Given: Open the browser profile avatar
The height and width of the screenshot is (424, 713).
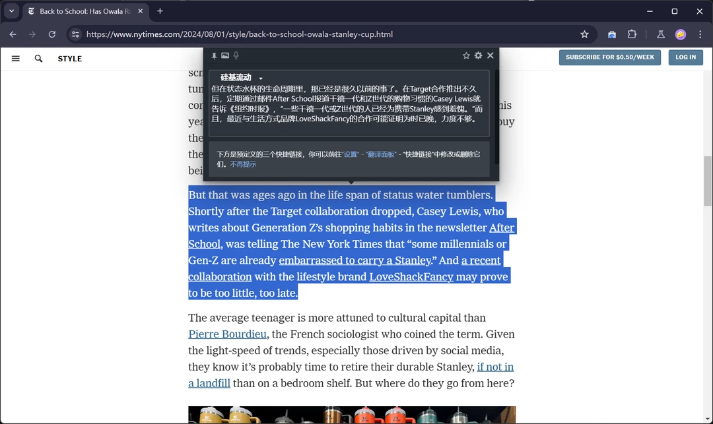Looking at the screenshot, I should click(680, 34).
